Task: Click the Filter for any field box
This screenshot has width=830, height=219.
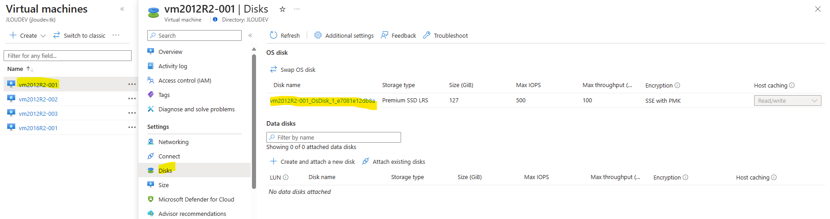Action: click(67, 56)
